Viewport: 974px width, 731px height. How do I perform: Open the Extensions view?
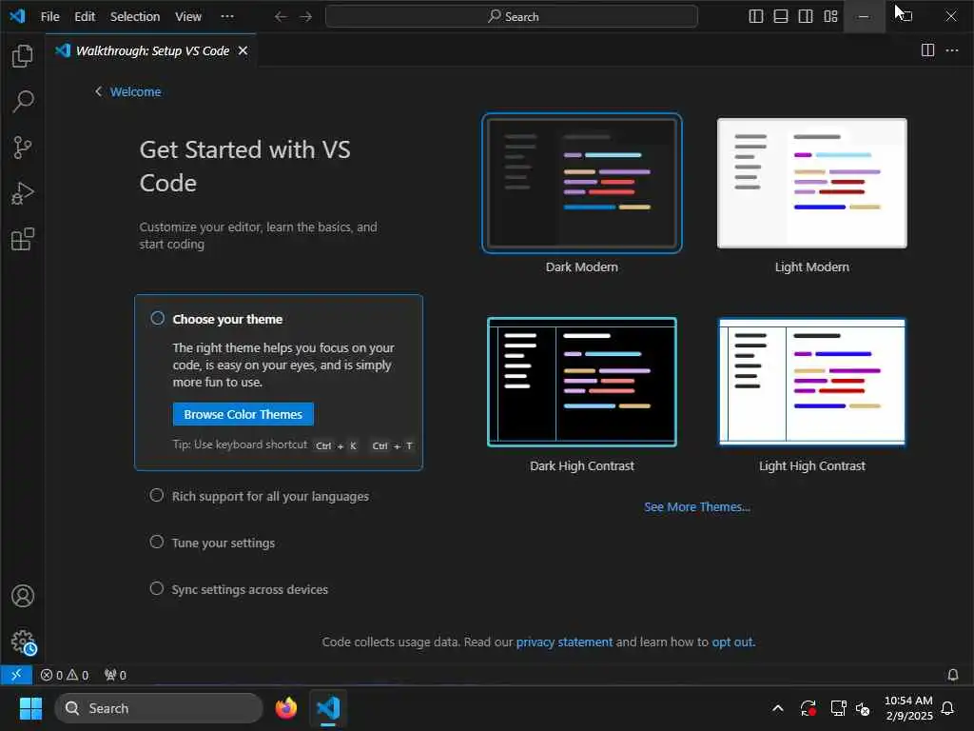[x=23, y=239]
